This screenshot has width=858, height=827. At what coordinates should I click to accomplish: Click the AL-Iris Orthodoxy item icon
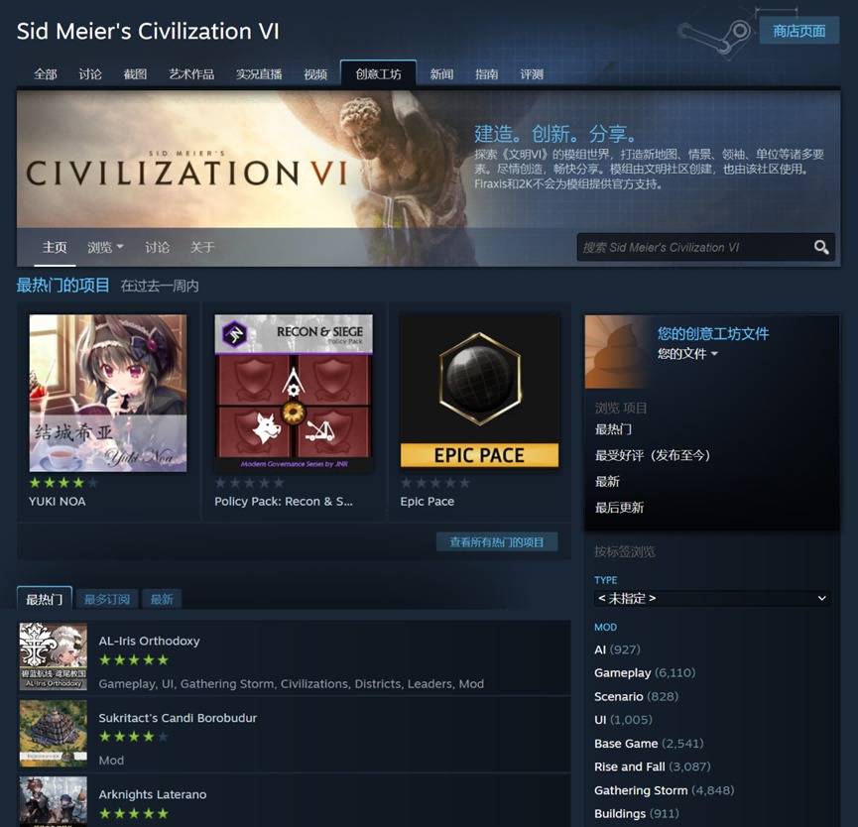tap(54, 656)
